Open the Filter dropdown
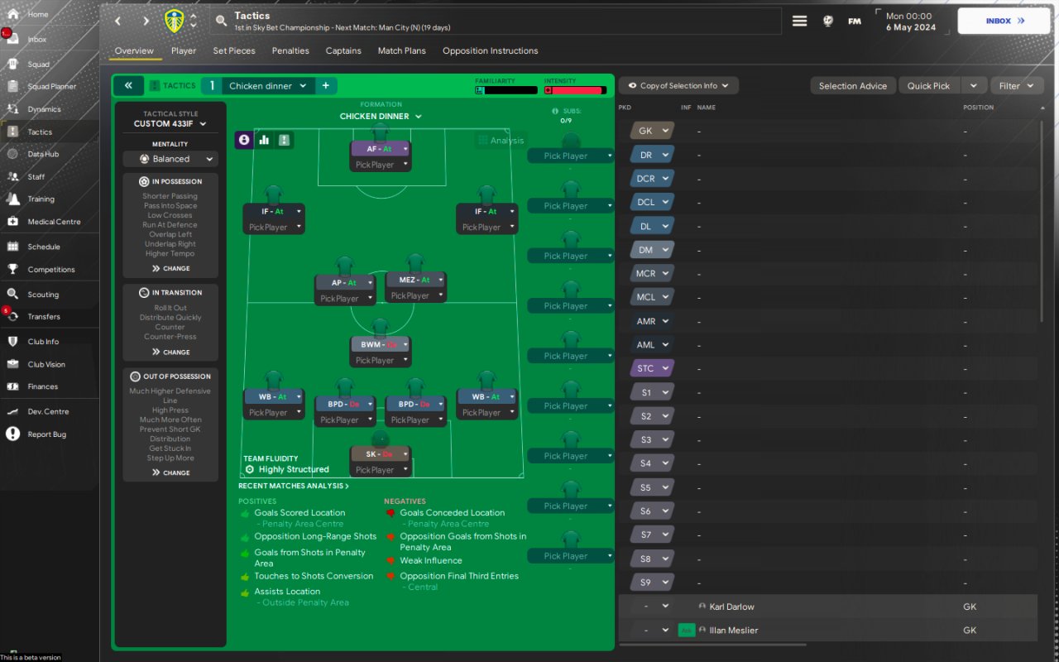 coord(1016,85)
